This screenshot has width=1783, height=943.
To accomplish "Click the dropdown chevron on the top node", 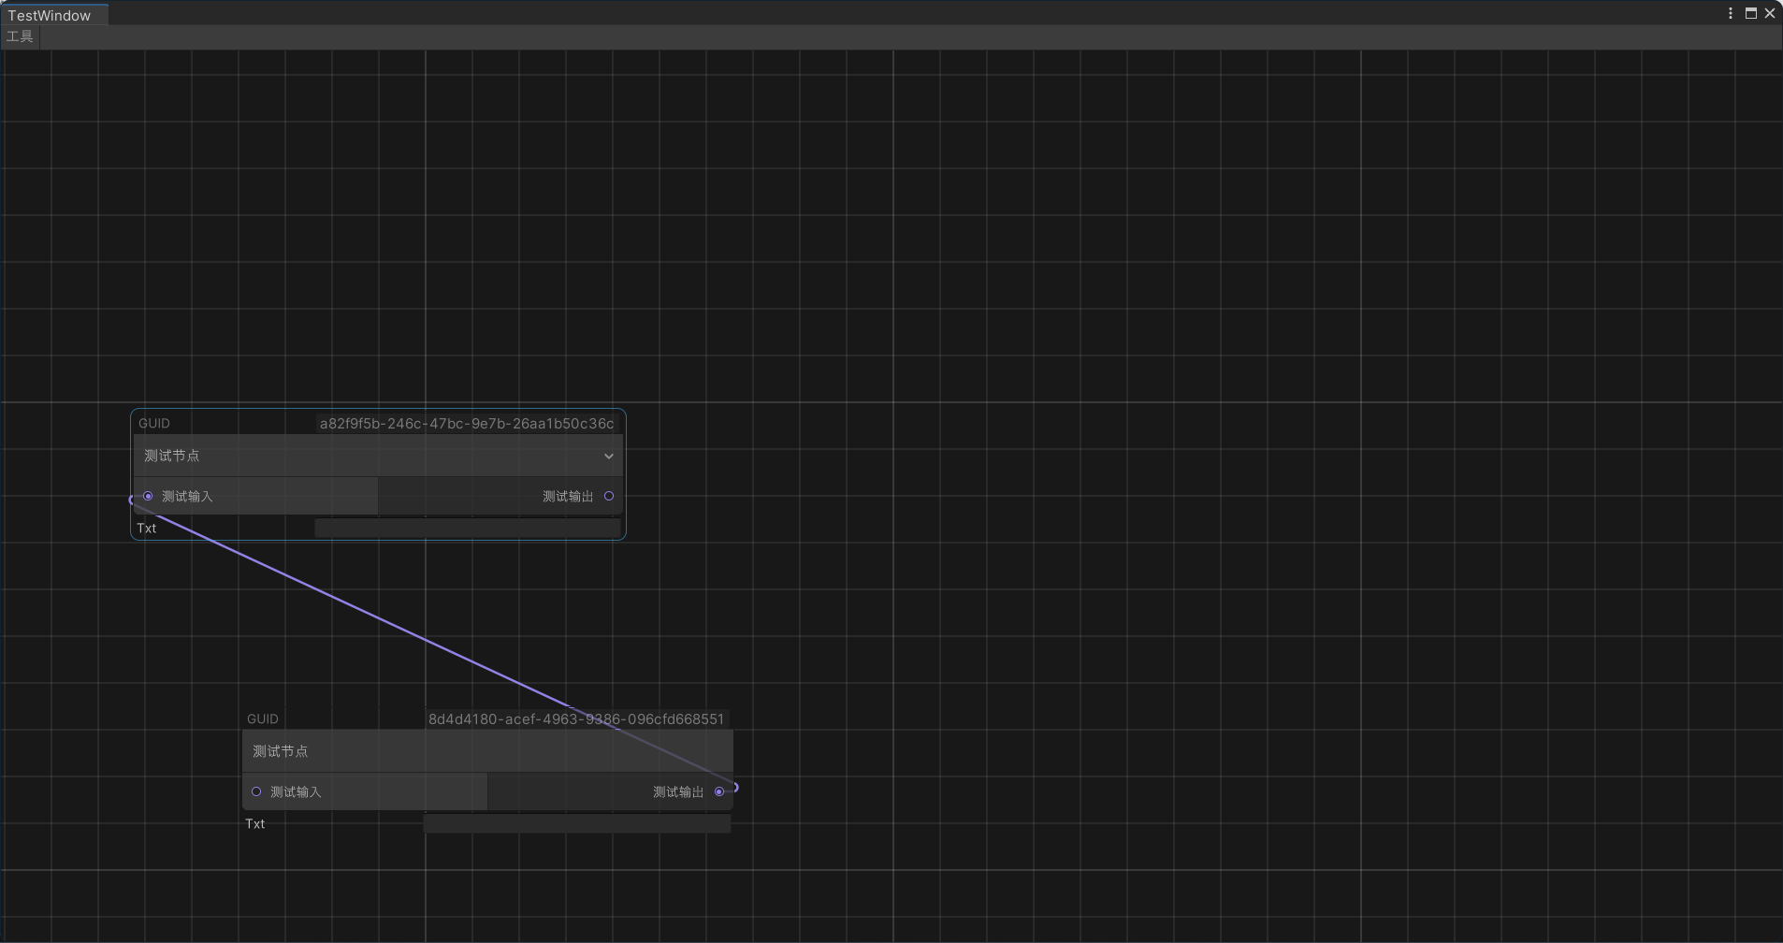I will (608, 456).
